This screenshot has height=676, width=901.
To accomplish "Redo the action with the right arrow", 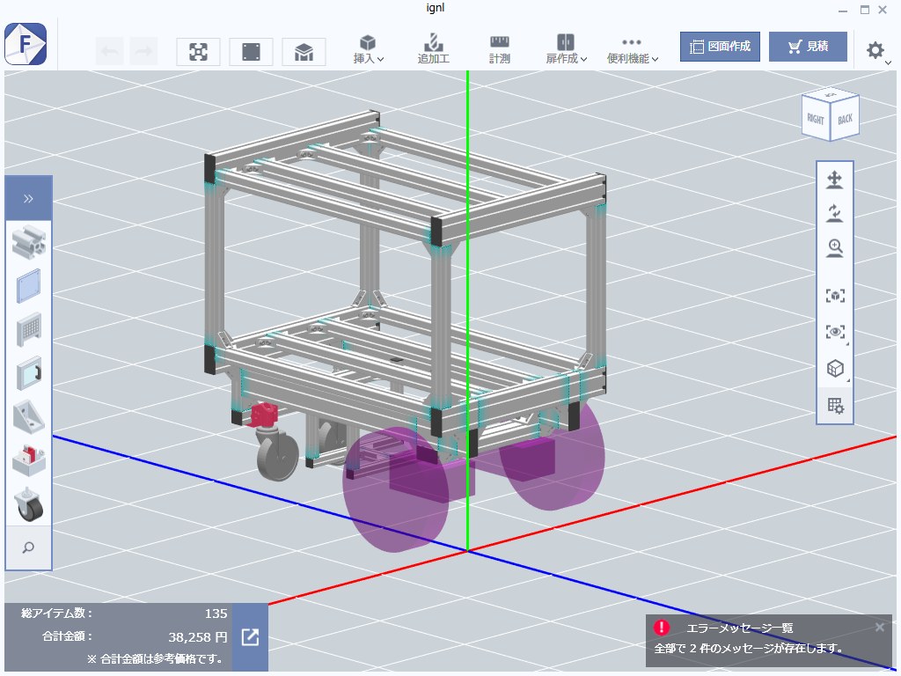I will (x=143, y=52).
